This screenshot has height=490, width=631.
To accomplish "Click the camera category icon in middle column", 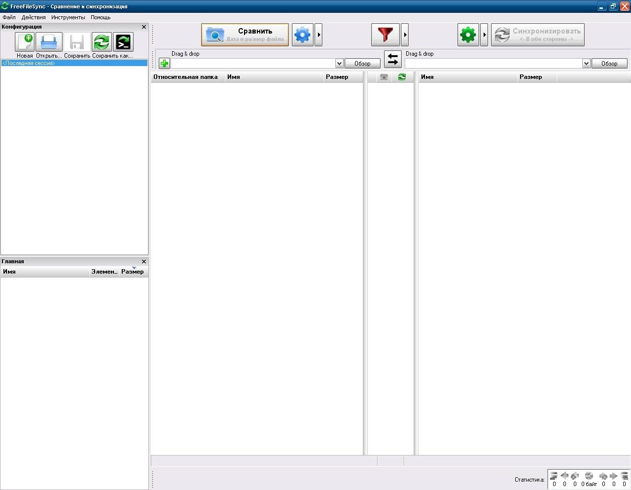I will [x=384, y=77].
